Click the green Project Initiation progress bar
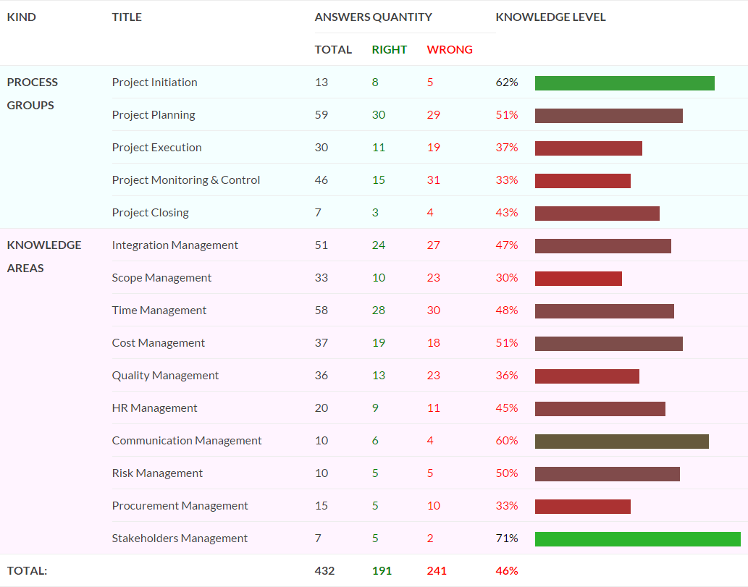 (x=625, y=83)
